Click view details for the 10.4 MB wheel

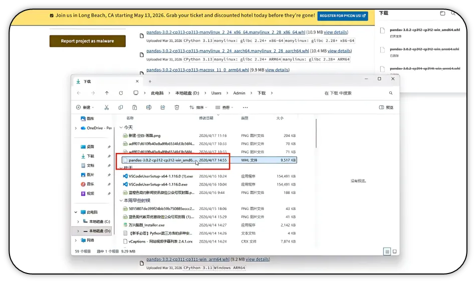click(339, 51)
